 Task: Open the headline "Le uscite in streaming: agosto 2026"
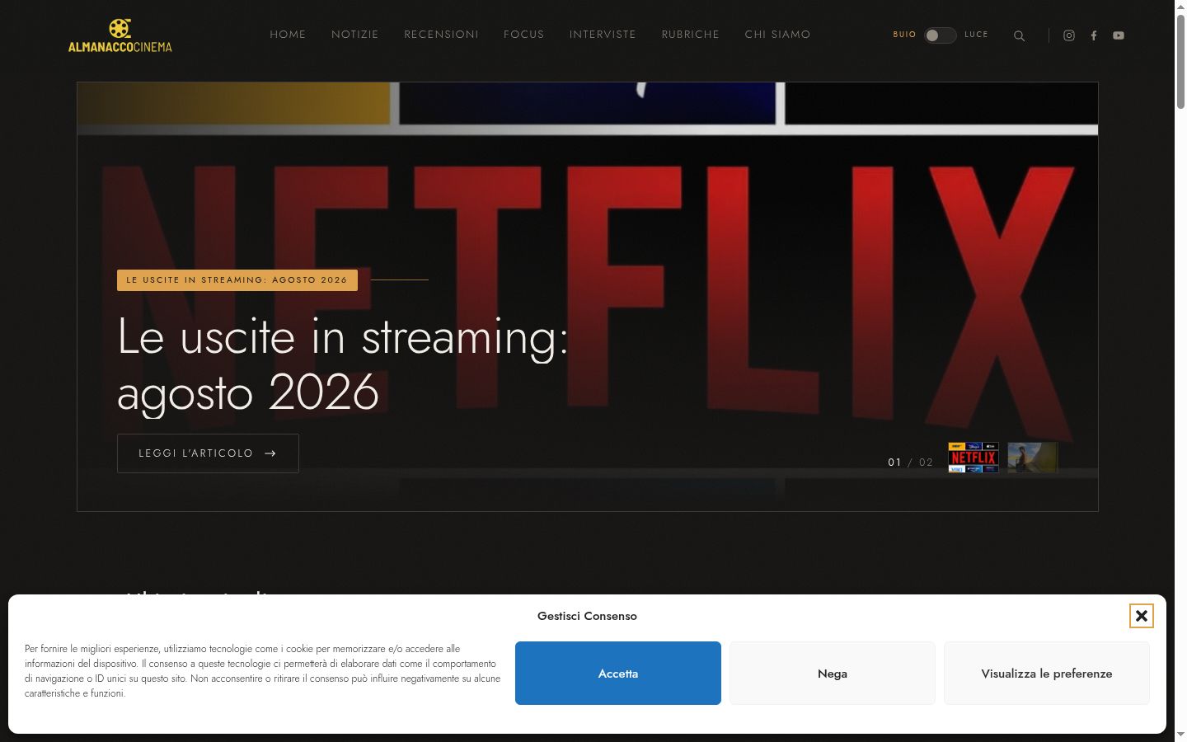tap(343, 364)
